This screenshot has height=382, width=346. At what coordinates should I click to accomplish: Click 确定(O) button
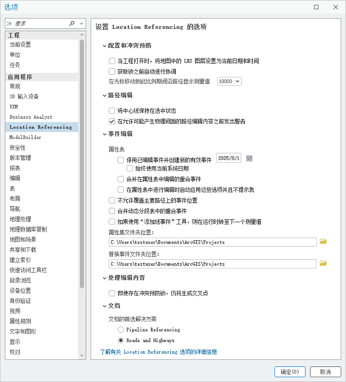[290, 372]
